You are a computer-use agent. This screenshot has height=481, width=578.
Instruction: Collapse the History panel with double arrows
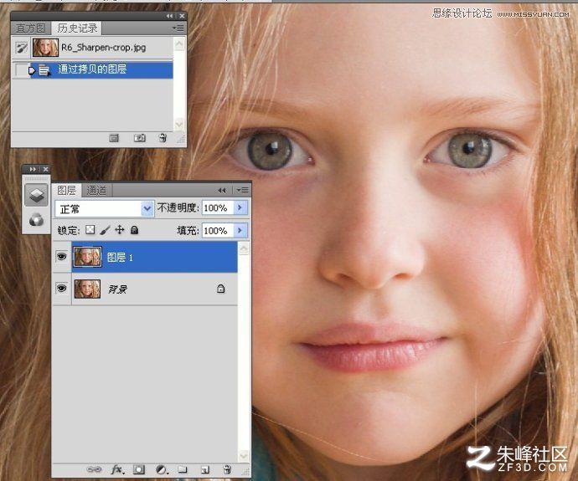point(169,16)
